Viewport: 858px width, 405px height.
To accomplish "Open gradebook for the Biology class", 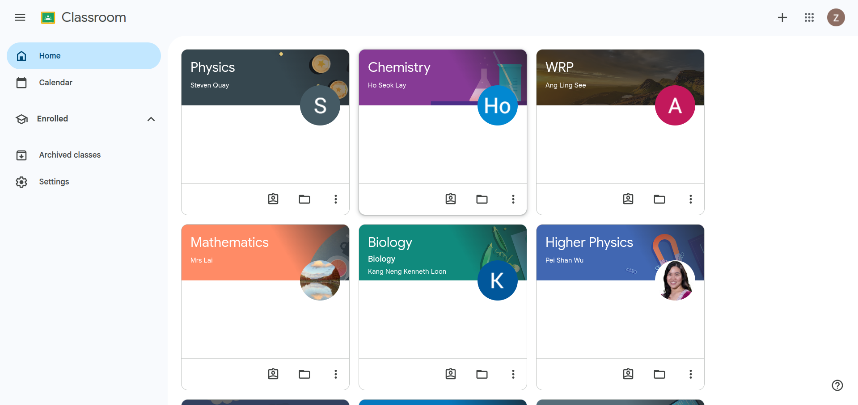I will coord(450,374).
